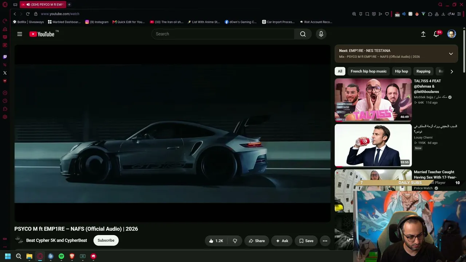
Task: Open X in the Opera sidebar
Action: point(5,73)
